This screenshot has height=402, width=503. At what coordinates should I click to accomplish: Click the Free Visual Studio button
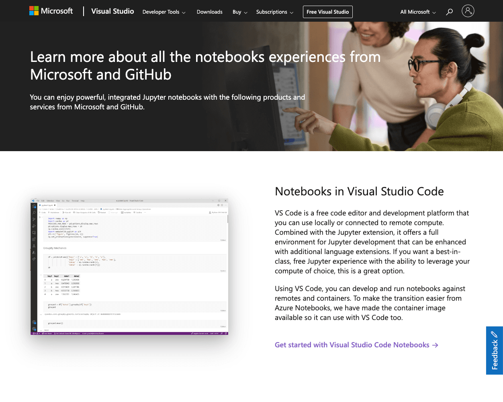[328, 12]
